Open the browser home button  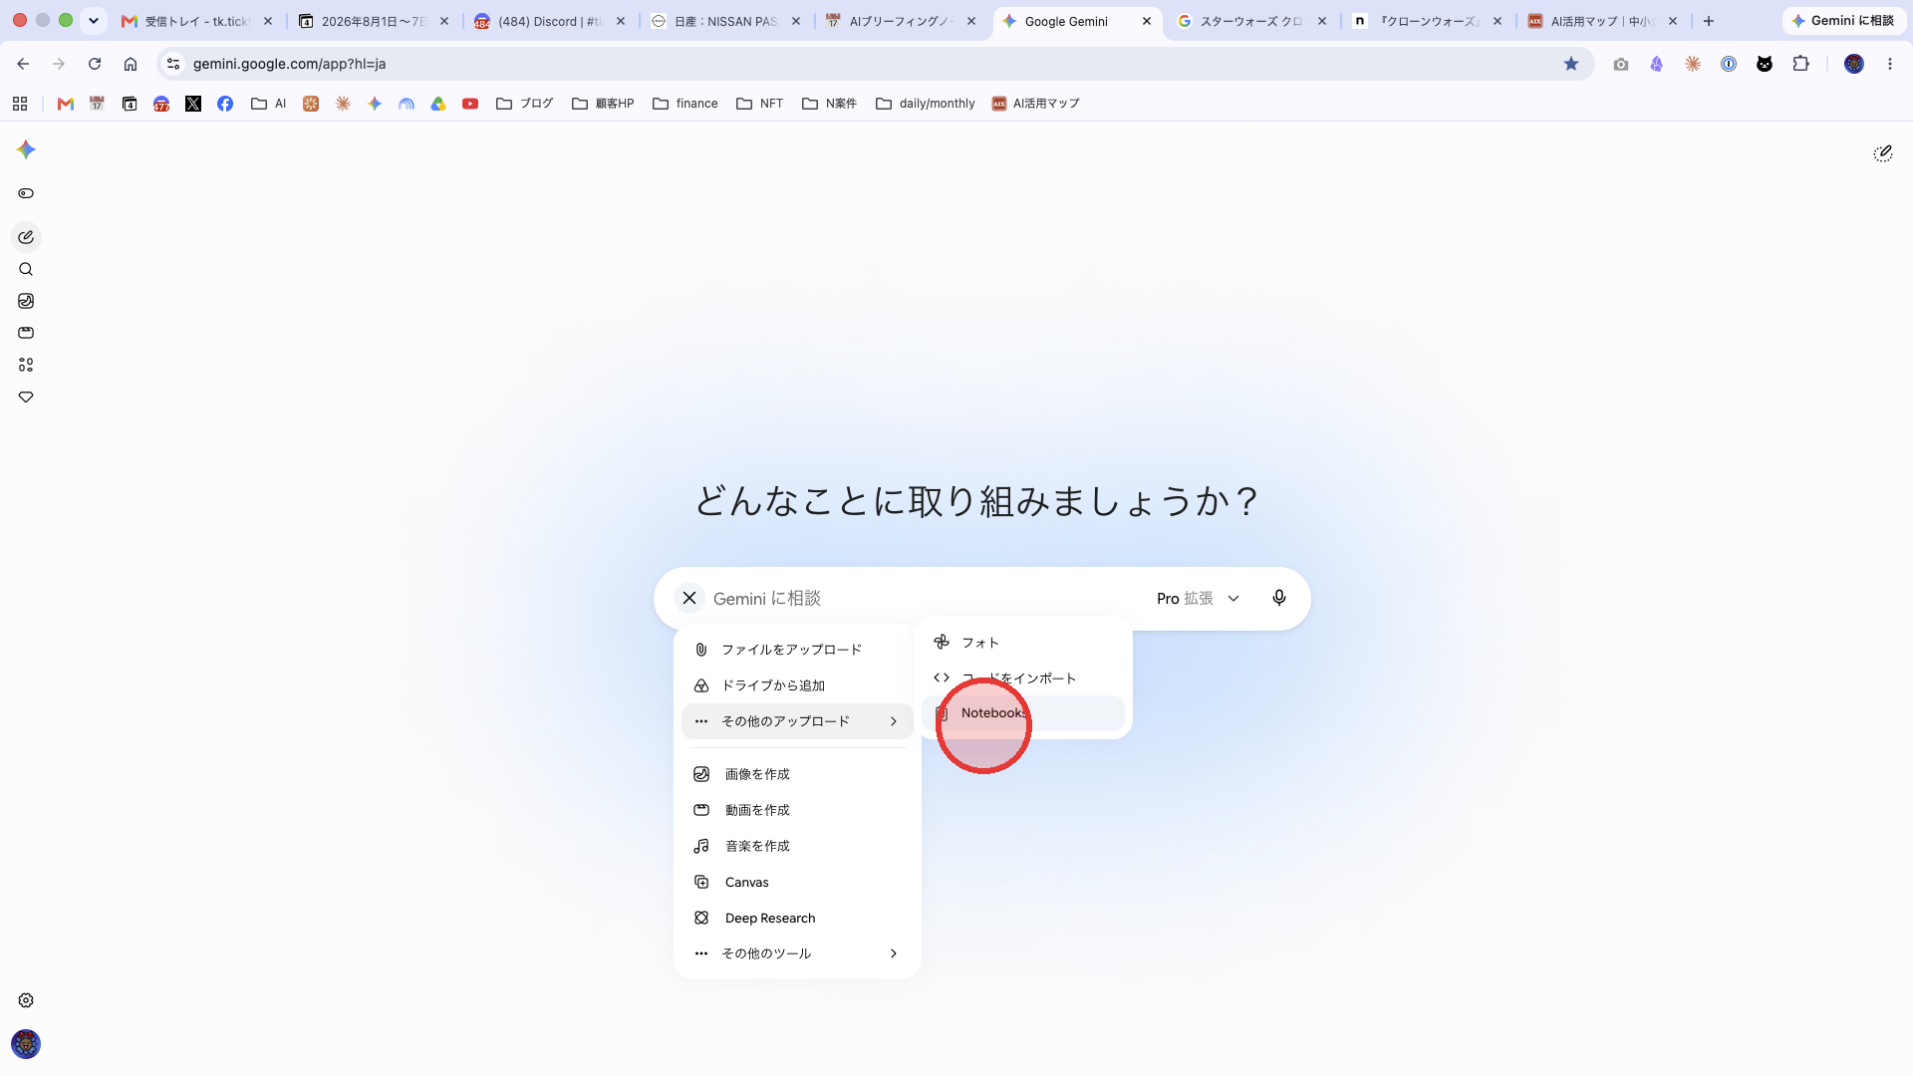pyautogui.click(x=131, y=64)
